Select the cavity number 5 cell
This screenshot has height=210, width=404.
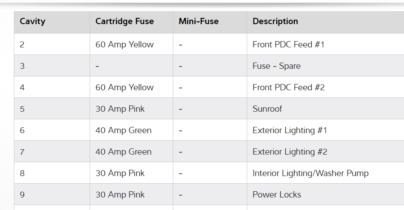pos(22,109)
